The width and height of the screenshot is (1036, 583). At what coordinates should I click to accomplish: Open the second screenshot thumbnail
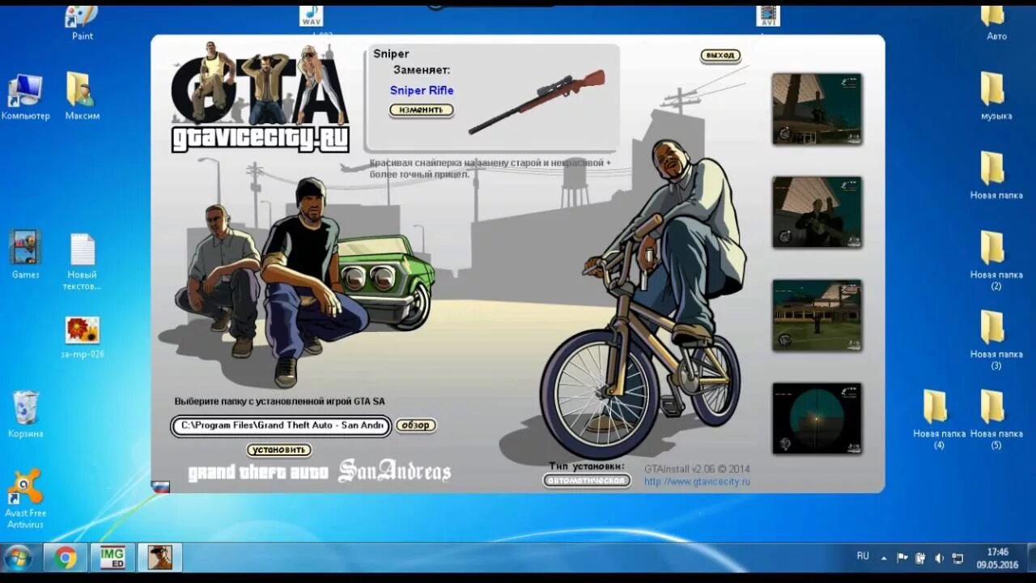point(817,212)
